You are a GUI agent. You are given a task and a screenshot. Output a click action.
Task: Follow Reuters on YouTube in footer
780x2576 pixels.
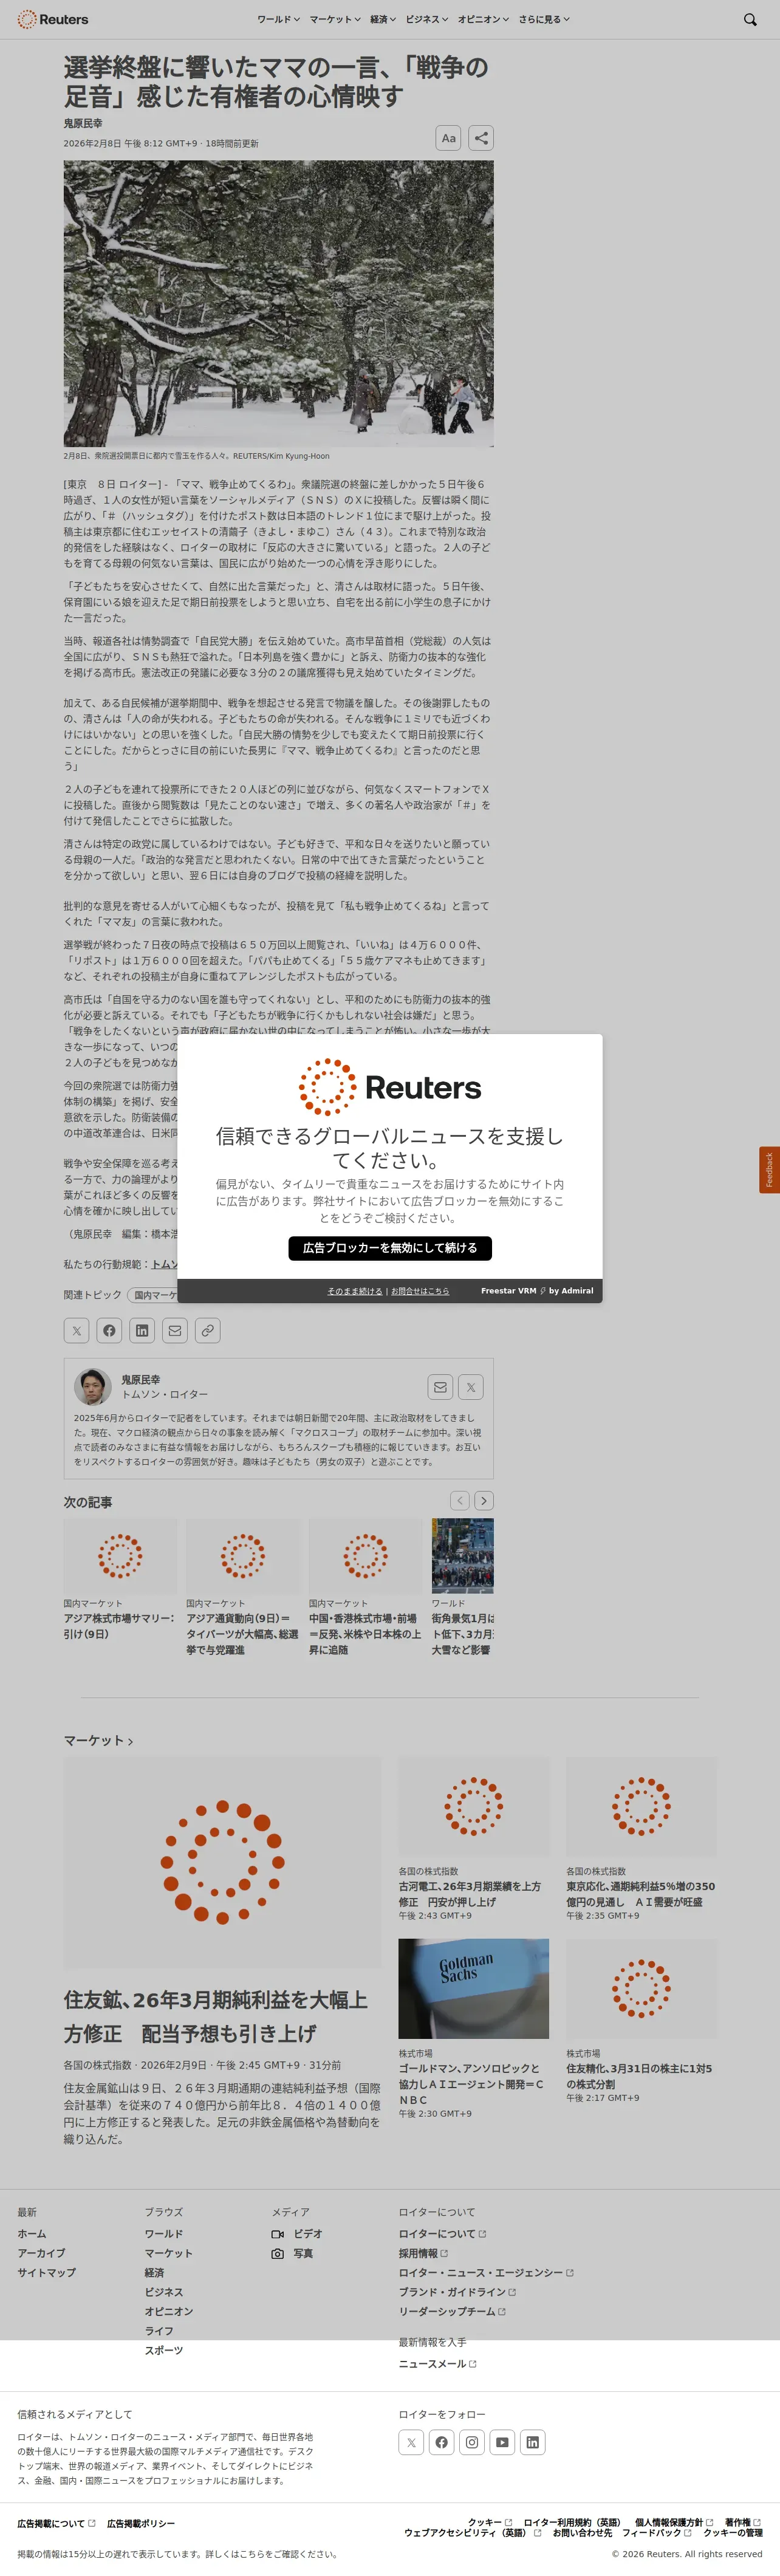(x=502, y=2442)
